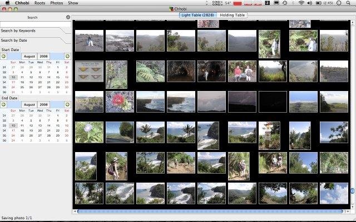Click the display icon in menu bar
This screenshot has height=222, width=356.
coord(276,3)
